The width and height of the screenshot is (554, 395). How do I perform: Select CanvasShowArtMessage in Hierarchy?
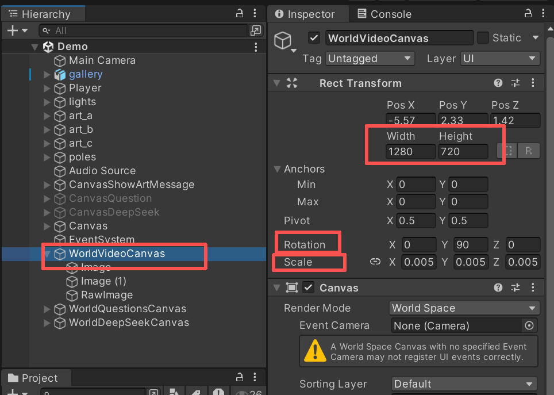pyautogui.click(x=132, y=185)
